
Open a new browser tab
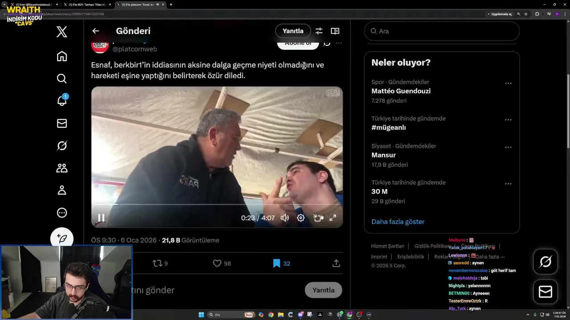coord(171,4)
